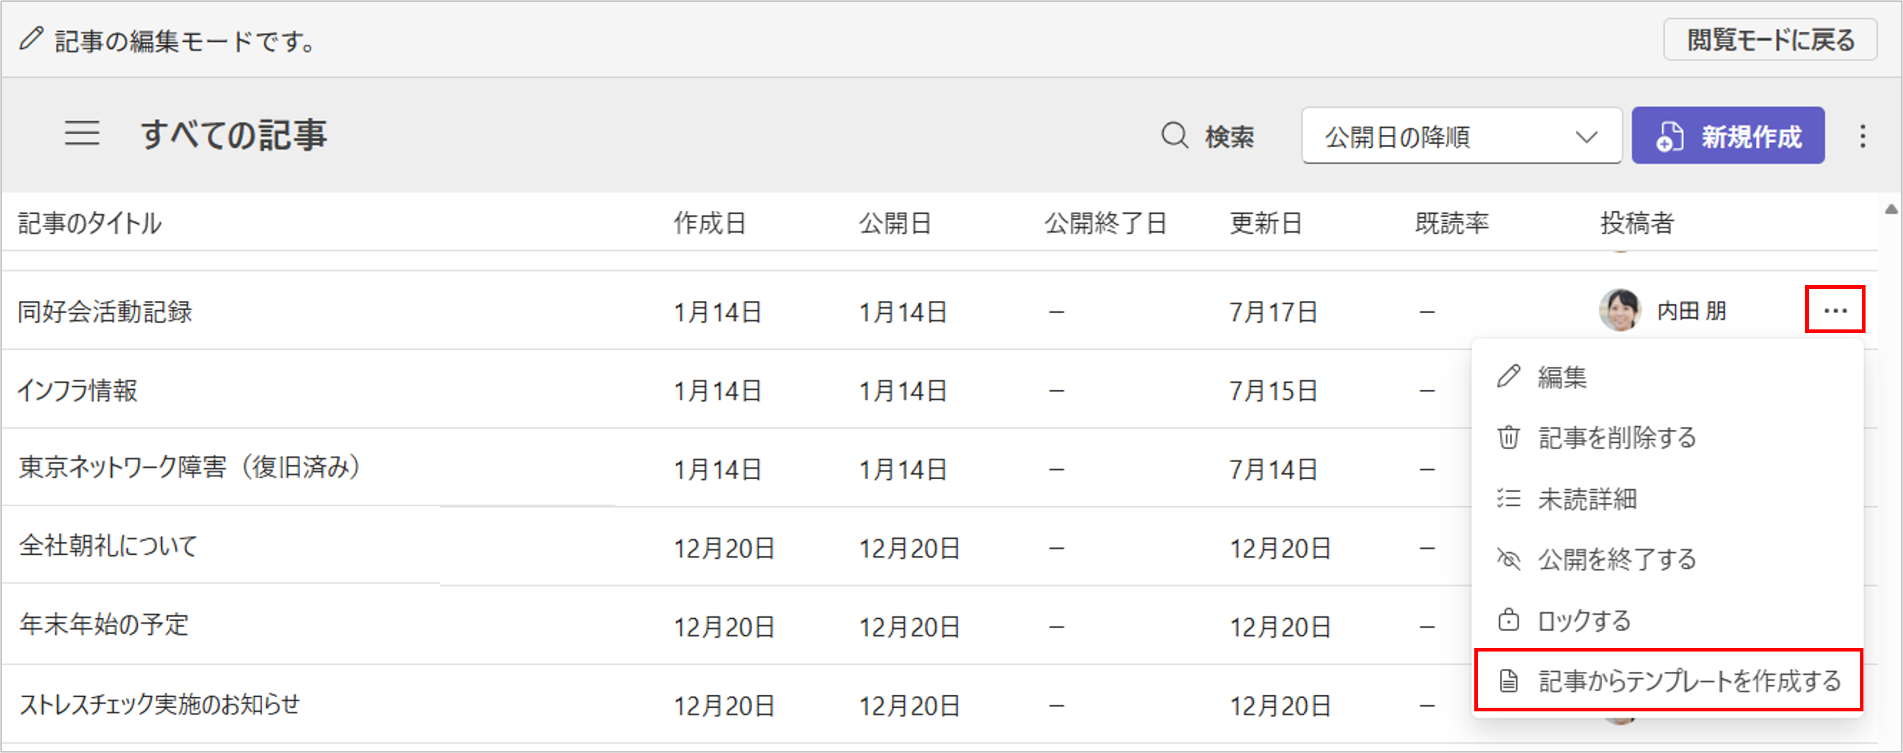
Task: Click the lock icon beside ロックする
Action: 1509,619
